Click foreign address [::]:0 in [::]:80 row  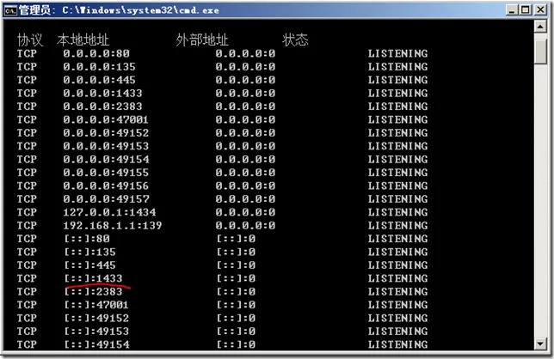[236, 239]
